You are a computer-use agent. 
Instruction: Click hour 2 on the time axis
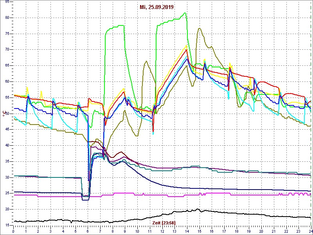tap(38, 231)
